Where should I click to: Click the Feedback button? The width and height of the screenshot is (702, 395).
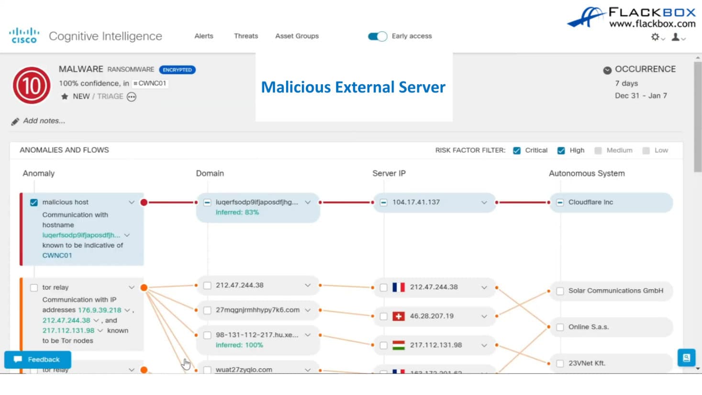[x=38, y=360]
